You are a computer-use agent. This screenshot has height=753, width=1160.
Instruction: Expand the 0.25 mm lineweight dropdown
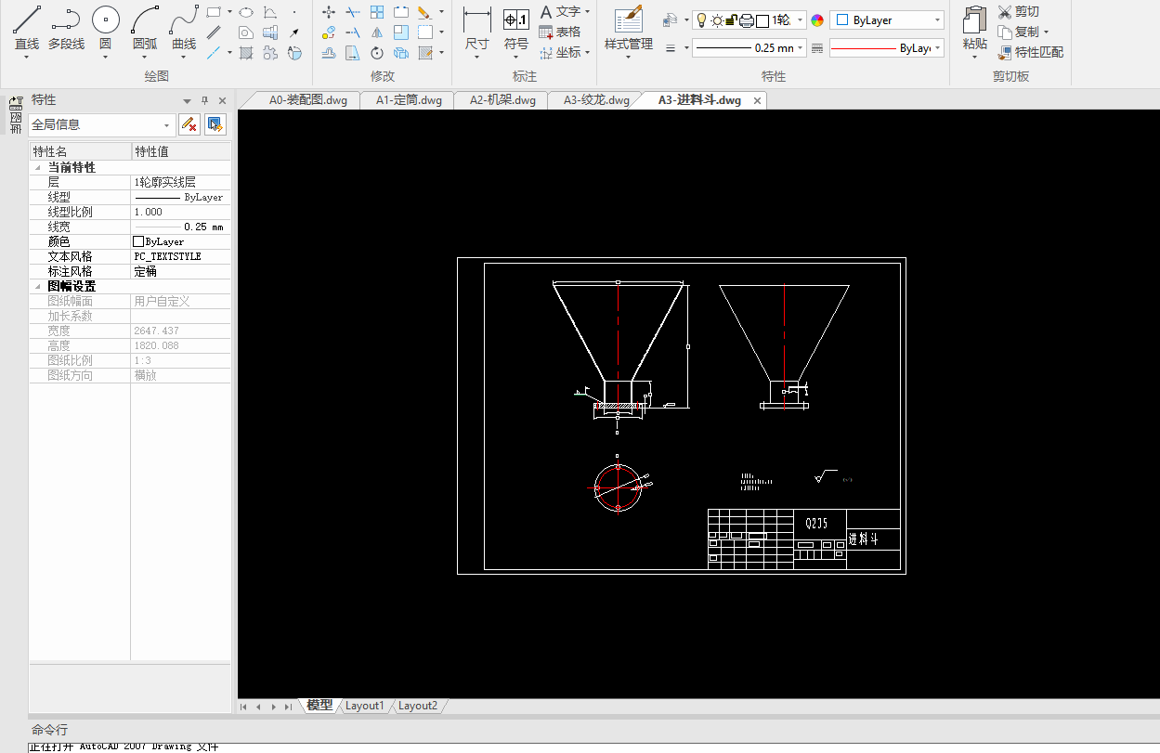(x=749, y=48)
